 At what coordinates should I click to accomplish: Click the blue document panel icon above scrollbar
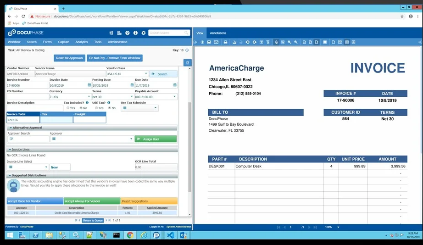tap(188, 62)
